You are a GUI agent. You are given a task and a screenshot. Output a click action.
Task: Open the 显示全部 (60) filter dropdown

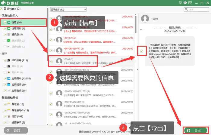click(x=68, y=10)
